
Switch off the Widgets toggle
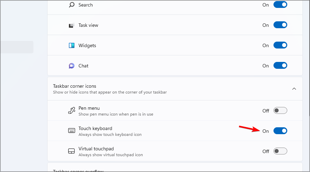click(280, 45)
